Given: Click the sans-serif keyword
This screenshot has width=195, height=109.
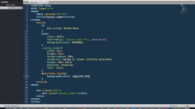Looking at the screenshot, I should [x=98, y=40].
